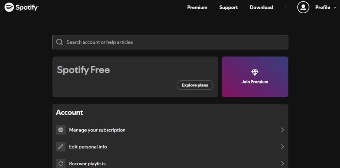Click the Explore plans button
This screenshot has height=168, width=340.
[x=195, y=85]
